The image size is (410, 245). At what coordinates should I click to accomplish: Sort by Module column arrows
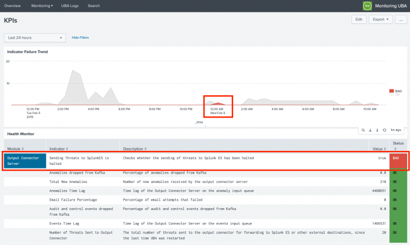(23, 149)
